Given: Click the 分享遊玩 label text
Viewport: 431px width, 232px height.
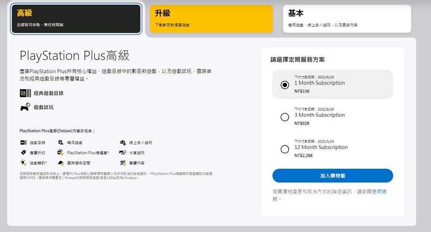Looking at the screenshot, I should [137, 153].
